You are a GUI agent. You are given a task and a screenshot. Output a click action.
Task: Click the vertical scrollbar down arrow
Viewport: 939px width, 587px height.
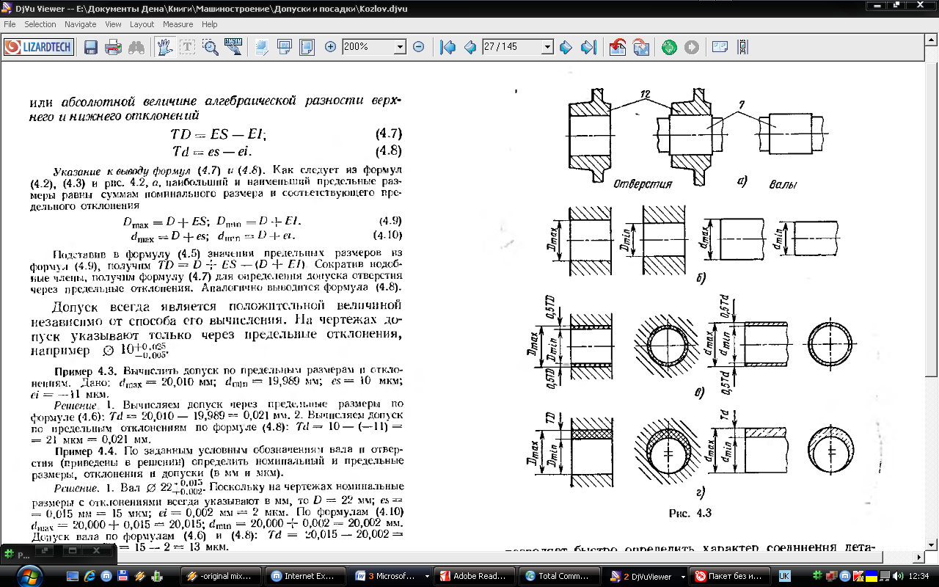pyautogui.click(x=932, y=546)
